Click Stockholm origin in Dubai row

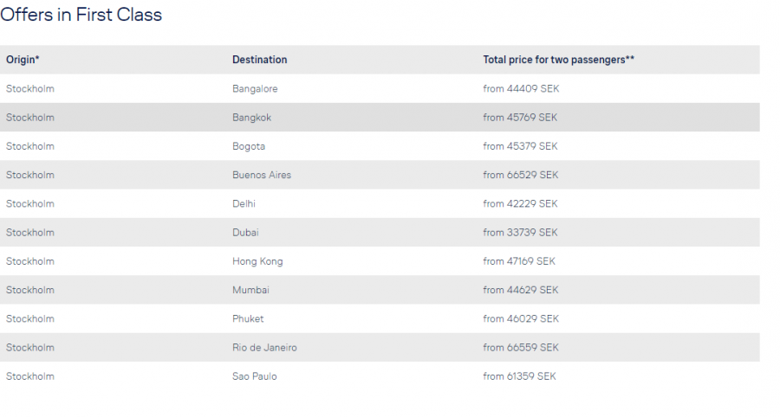[x=29, y=233]
